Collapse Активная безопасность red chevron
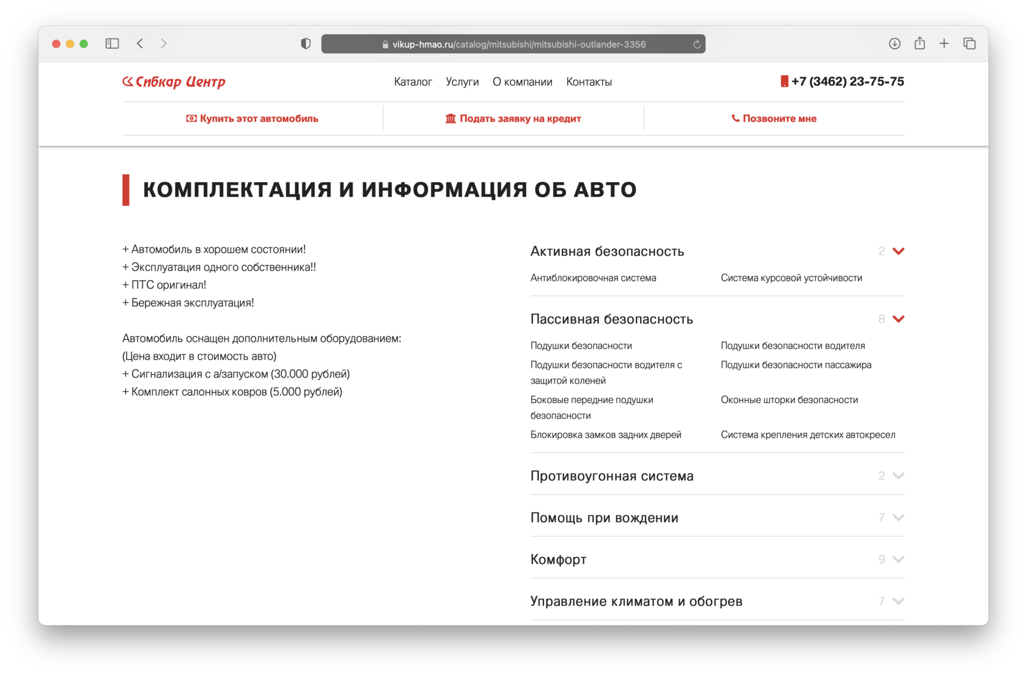Screen dimensions: 1027x676 coord(898,251)
